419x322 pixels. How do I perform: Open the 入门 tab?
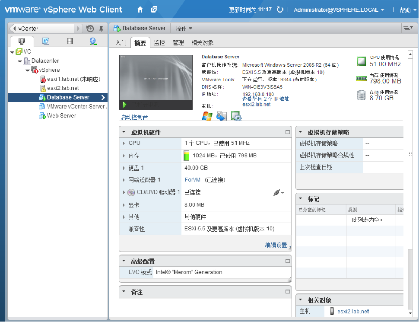pos(121,42)
